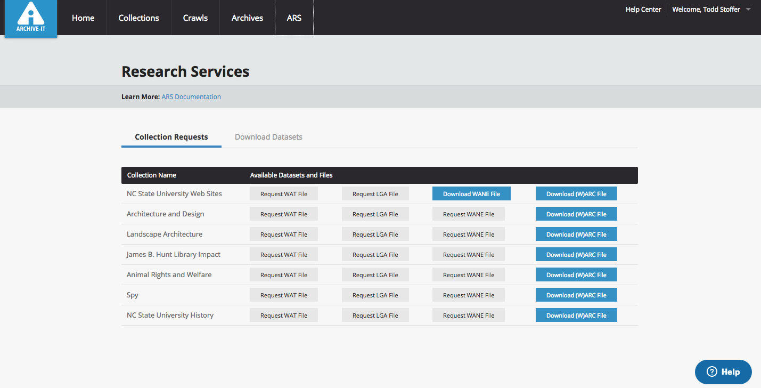The image size is (761, 388).
Task: Select the ARS navigation item
Action: (294, 18)
